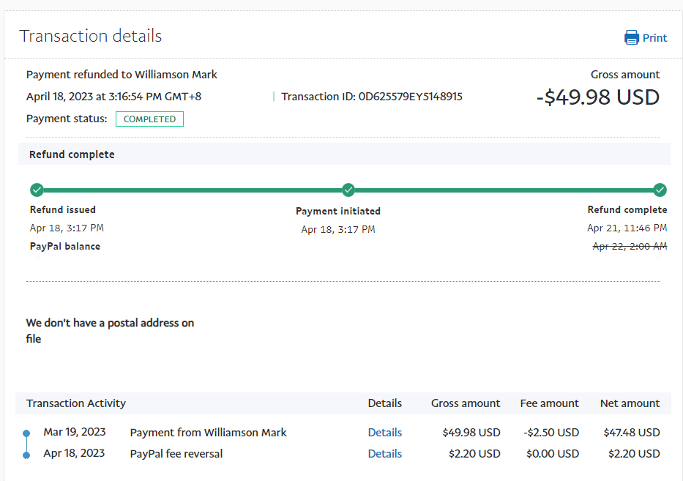Click the printer icon
The image size is (683, 481).
[x=631, y=37]
